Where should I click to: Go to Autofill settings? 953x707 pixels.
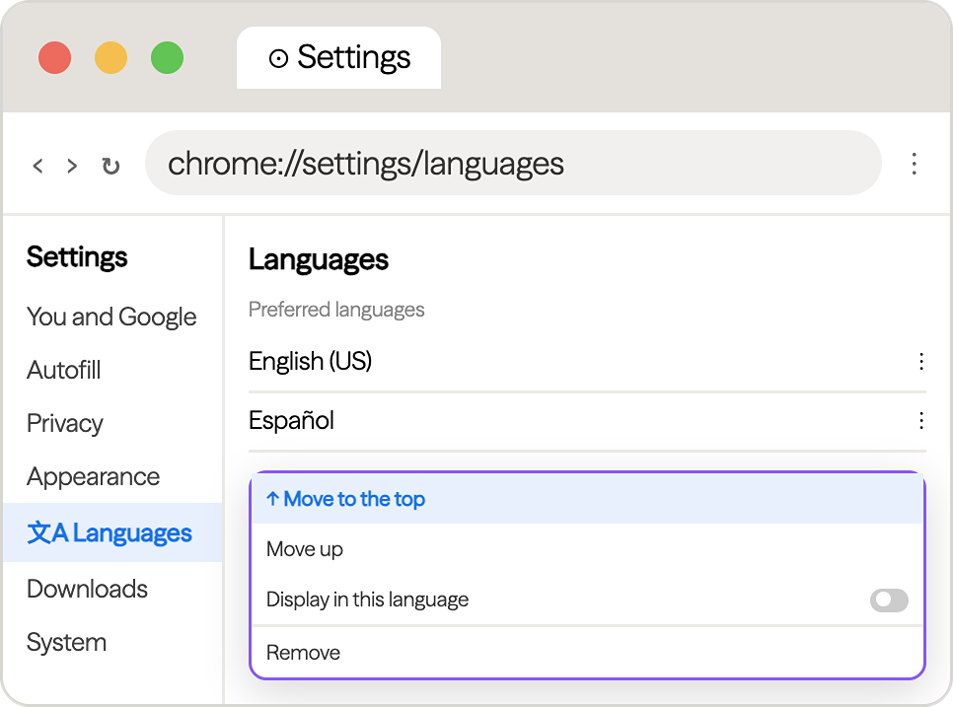(64, 370)
